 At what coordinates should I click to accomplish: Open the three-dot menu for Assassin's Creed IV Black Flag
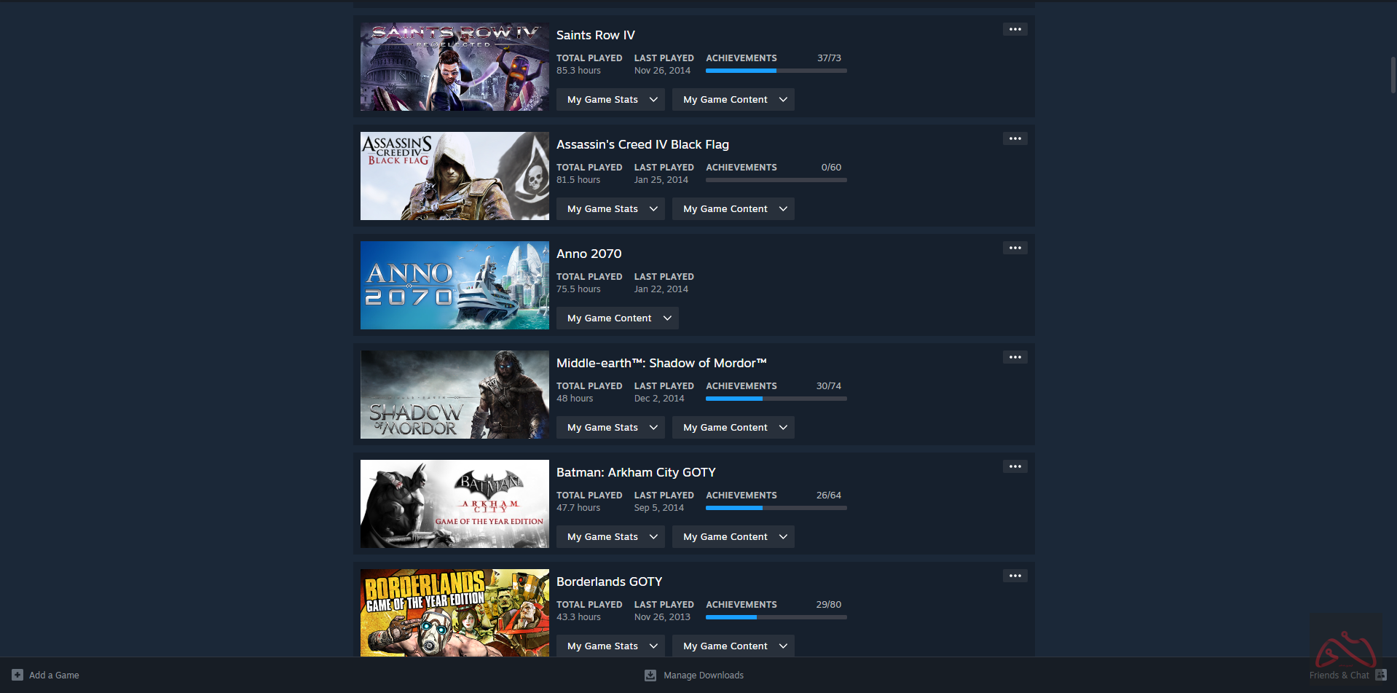pyautogui.click(x=1015, y=138)
